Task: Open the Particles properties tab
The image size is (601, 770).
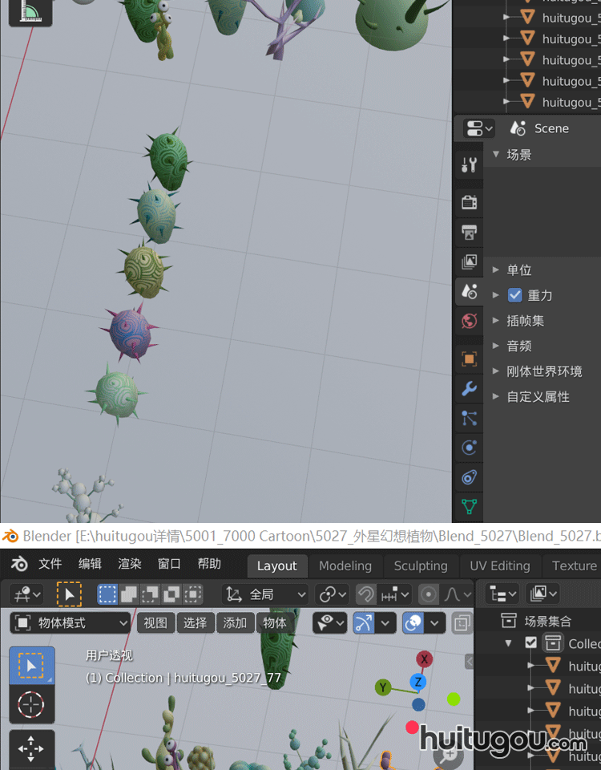Action: [469, 419]
